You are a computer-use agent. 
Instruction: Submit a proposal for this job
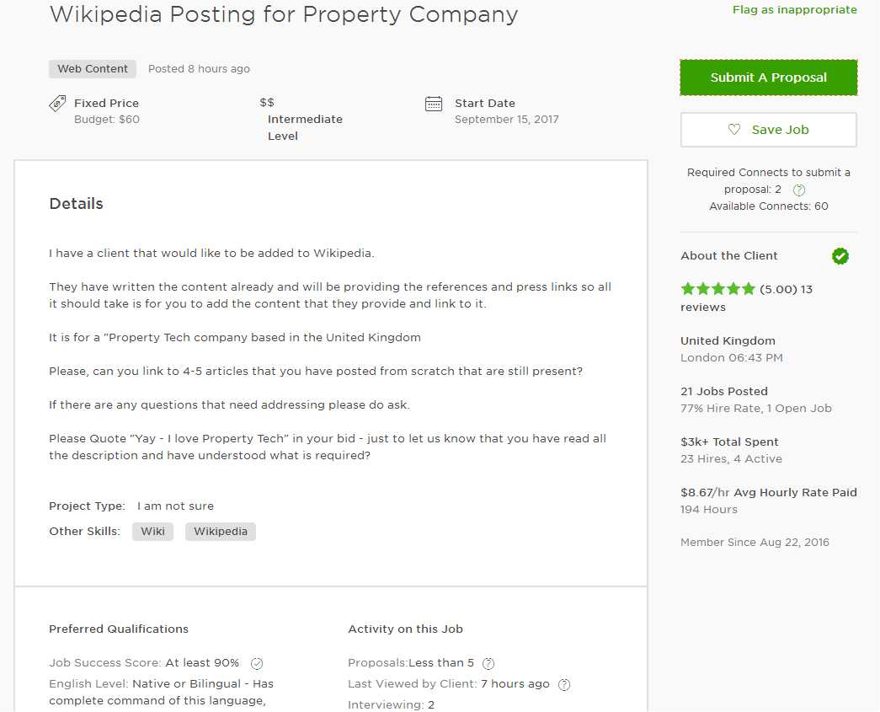pos(768,78)
